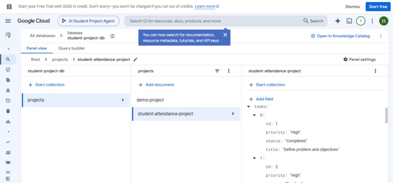Open the notes sidebar icon at bottom
Viewport: 393px width, 183px height.
coord(8,179)
